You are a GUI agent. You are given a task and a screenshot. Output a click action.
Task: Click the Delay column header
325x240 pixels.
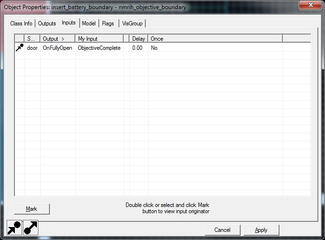(139, 39)
